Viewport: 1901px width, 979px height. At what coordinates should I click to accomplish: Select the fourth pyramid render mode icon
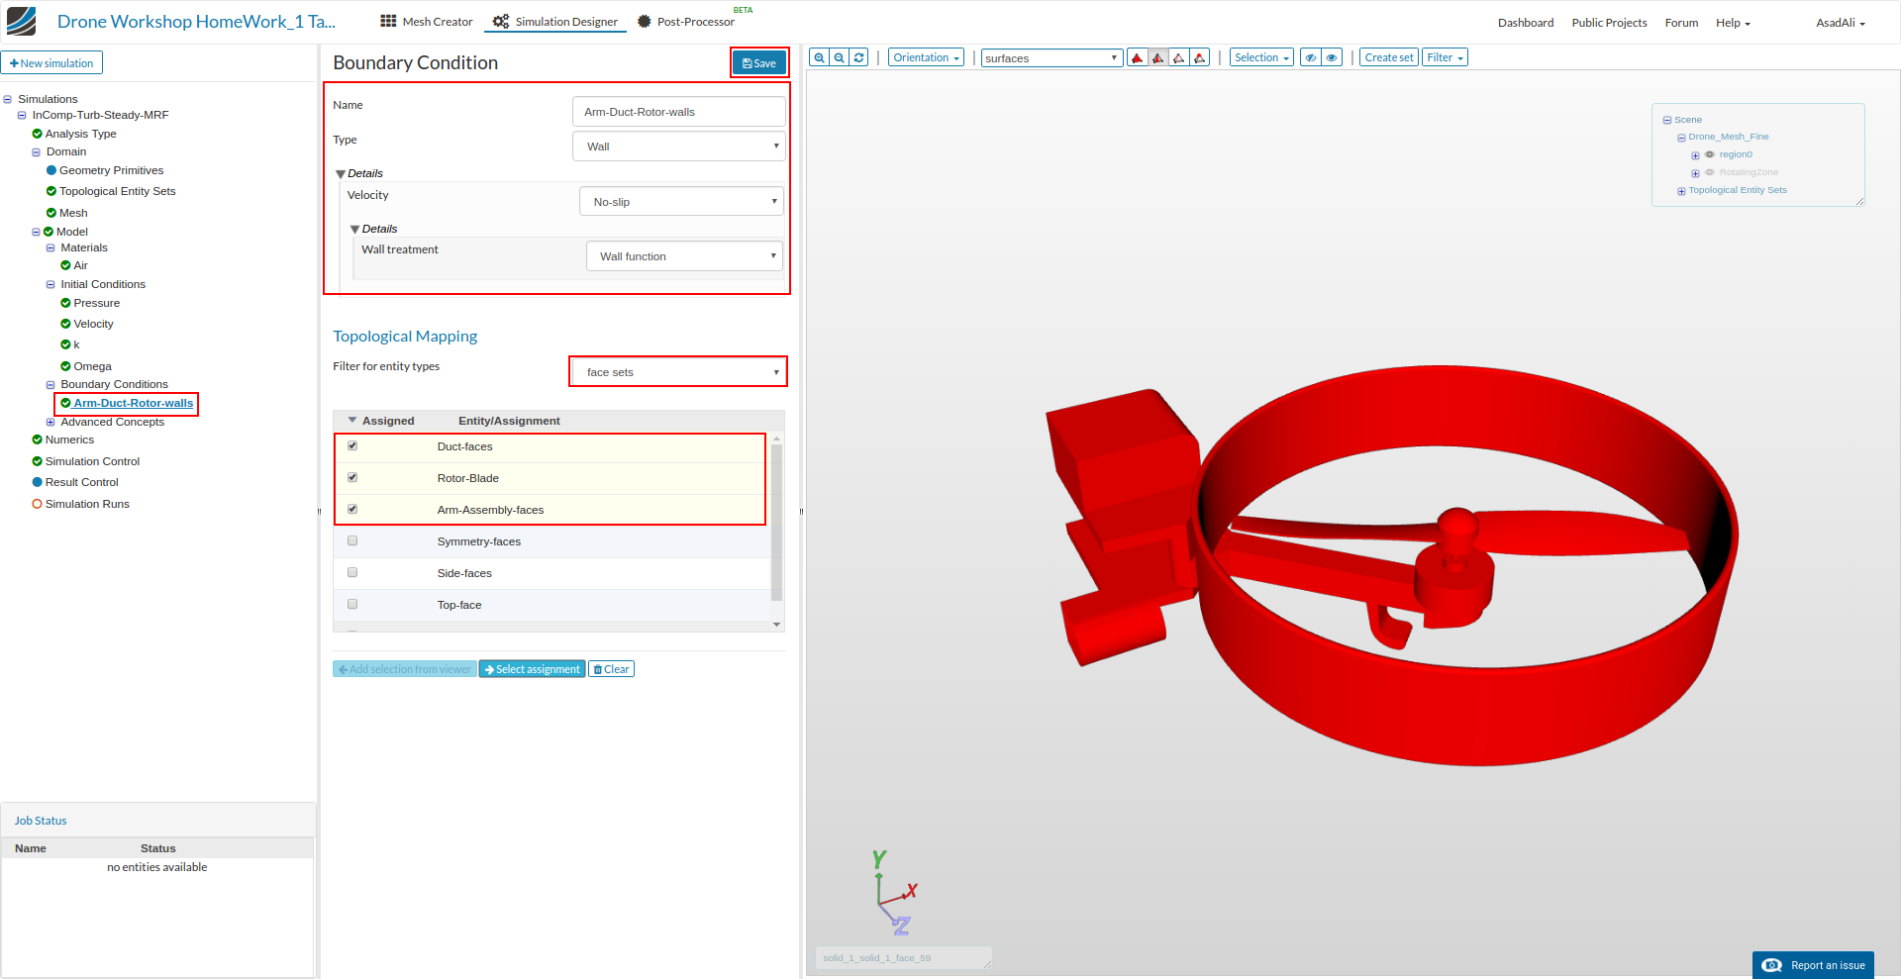coord(1200,57)
